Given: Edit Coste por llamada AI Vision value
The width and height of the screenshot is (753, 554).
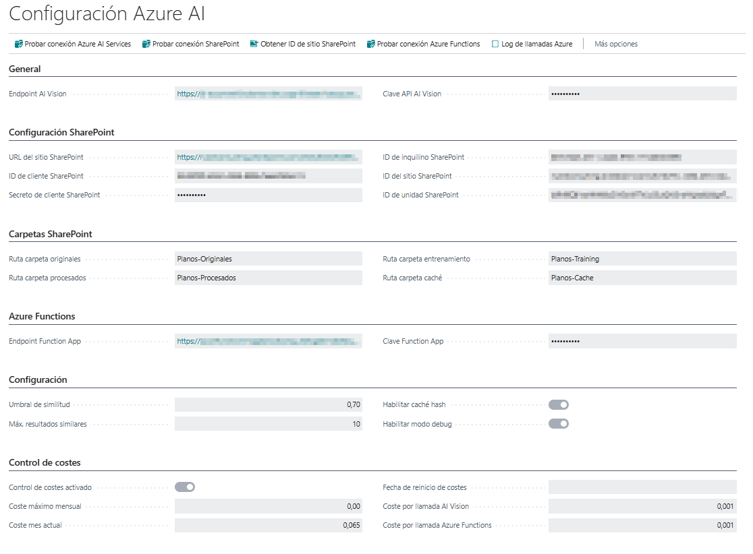Looking at the screenshot, I should point(642,507).
